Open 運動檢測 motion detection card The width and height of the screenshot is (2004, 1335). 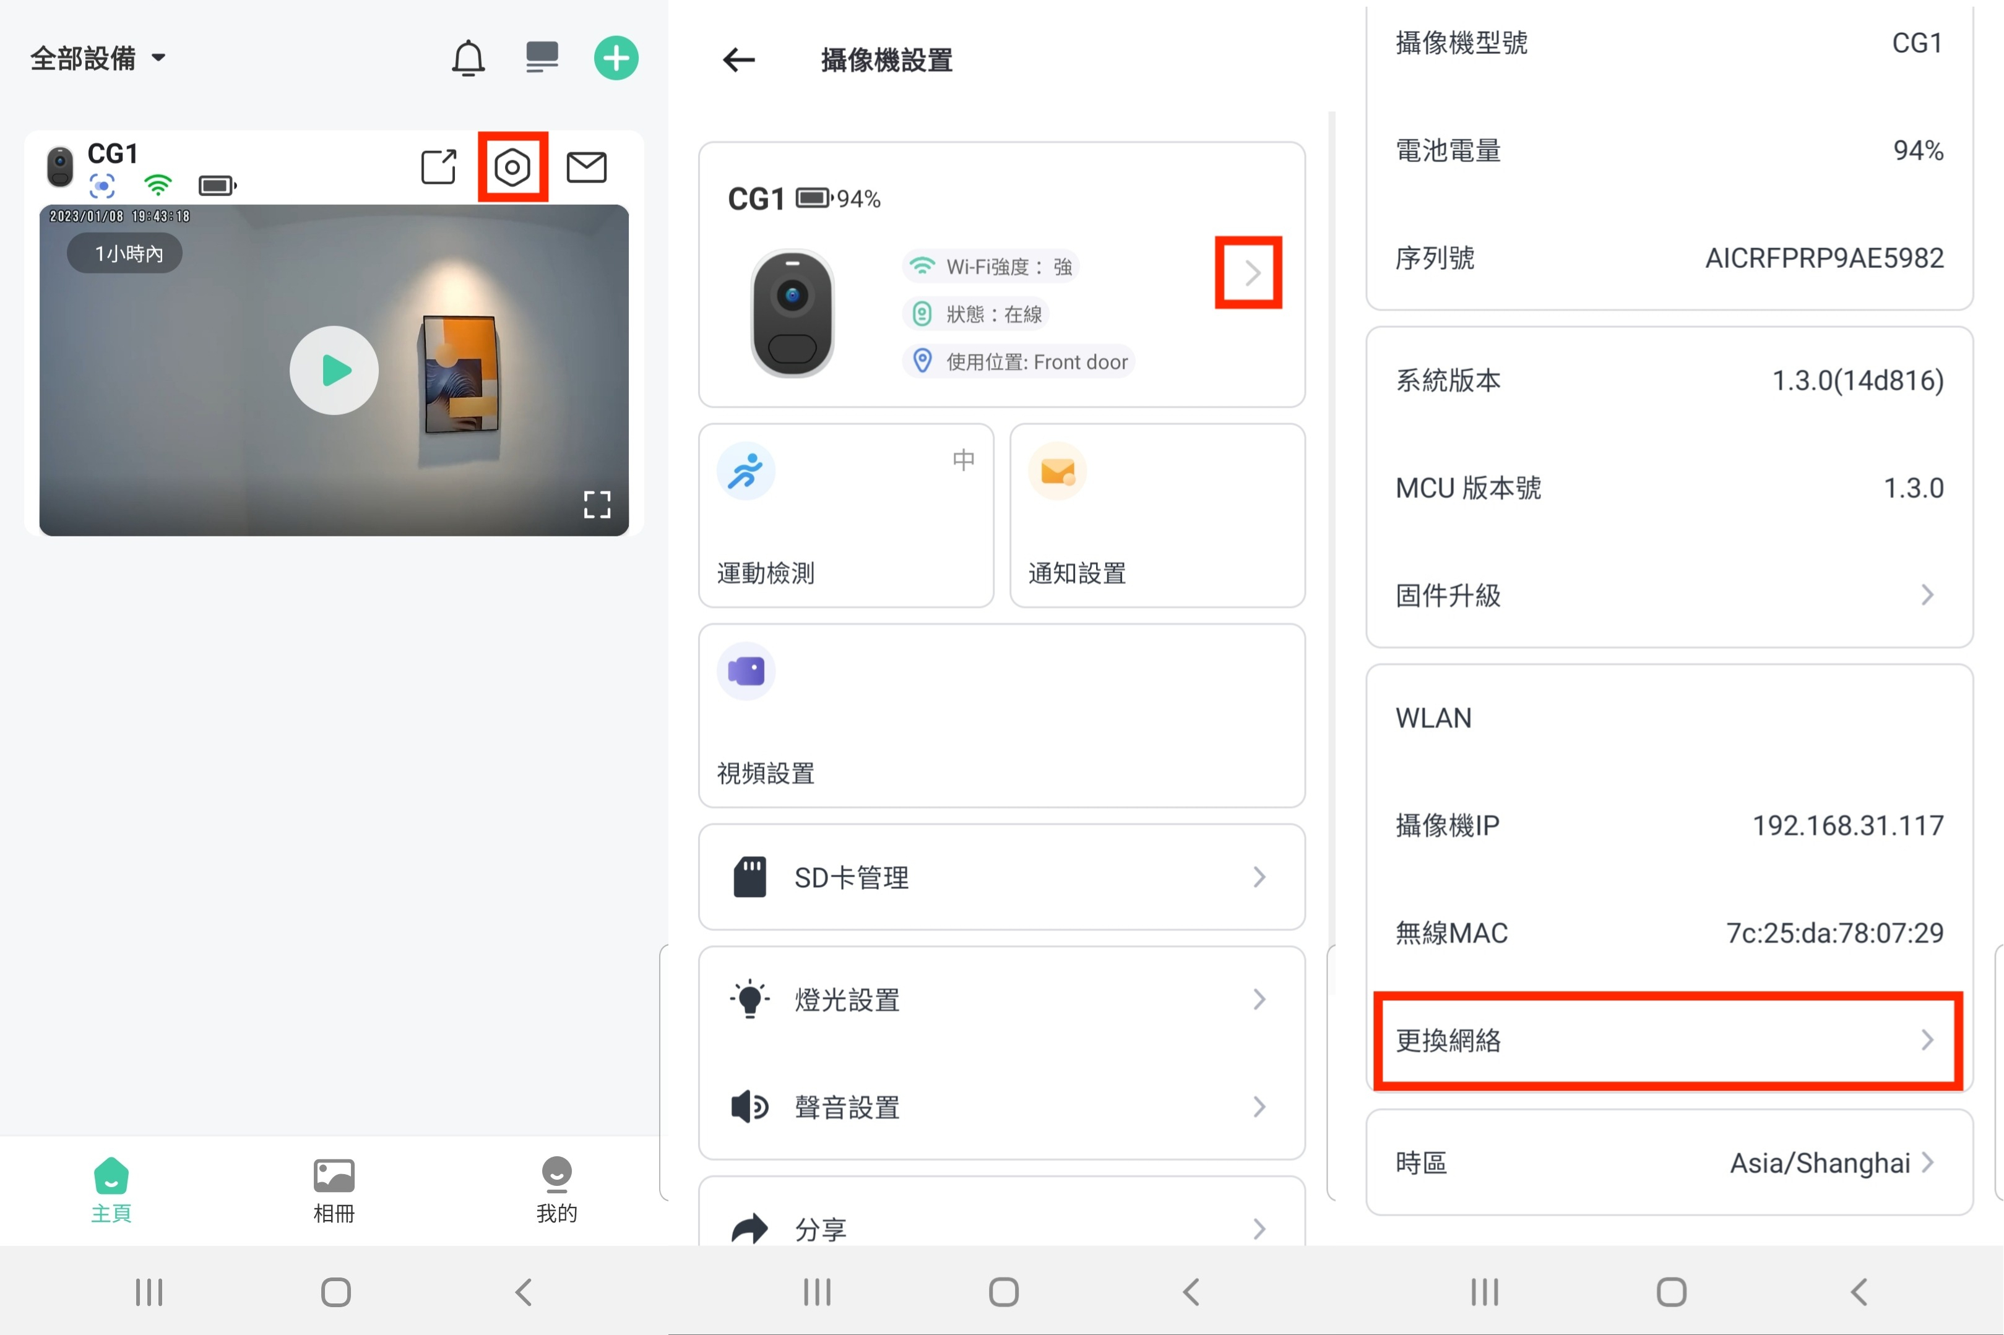click(847, 516)
